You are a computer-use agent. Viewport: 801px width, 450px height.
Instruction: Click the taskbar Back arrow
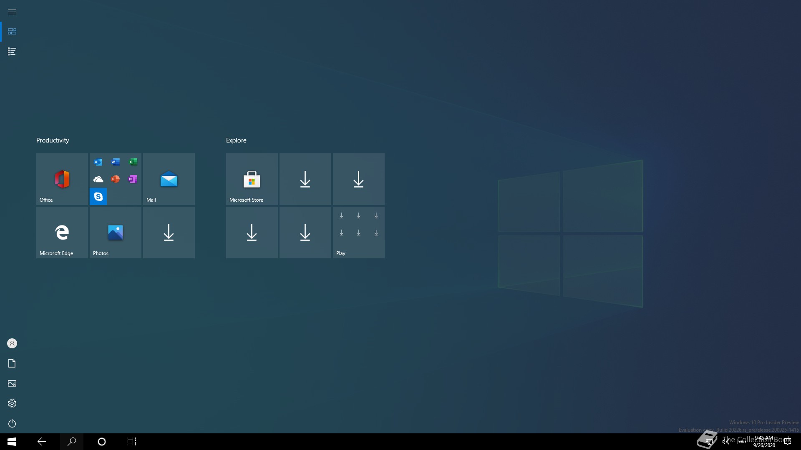42,442
